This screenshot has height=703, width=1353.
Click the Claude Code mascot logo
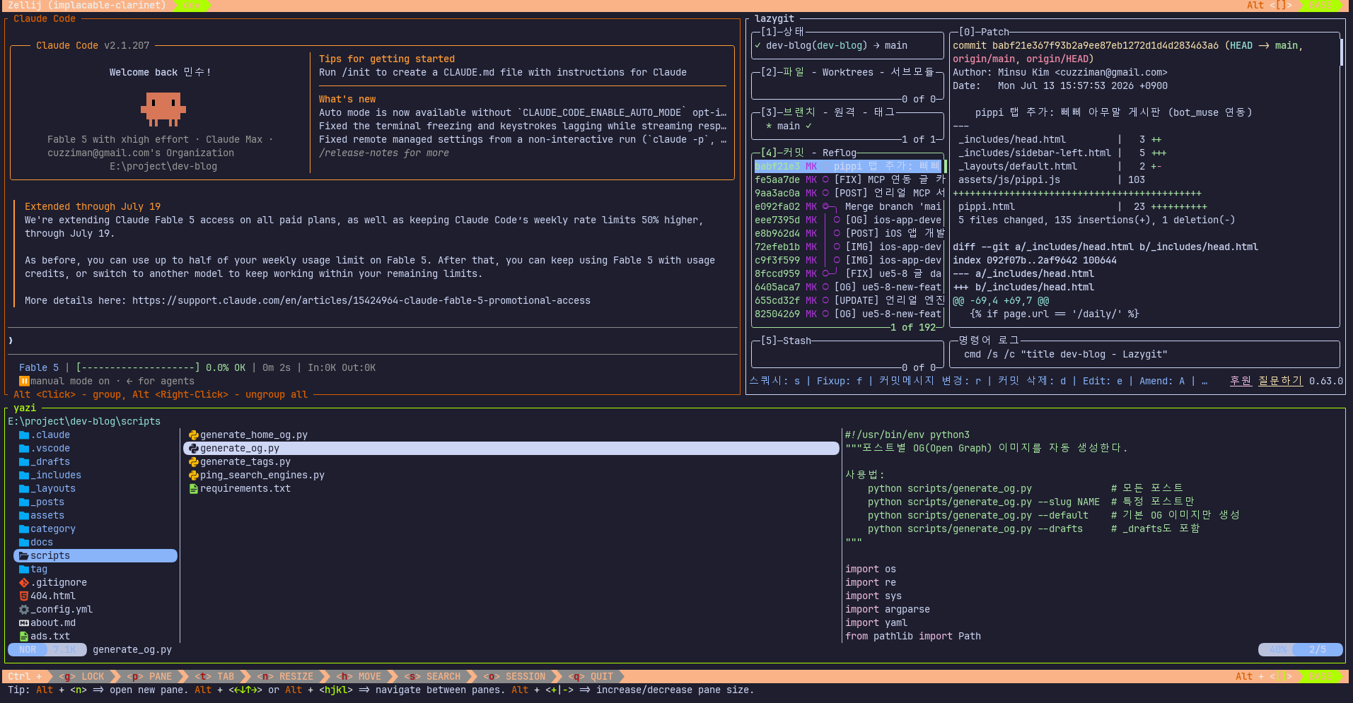coord(163,109)
